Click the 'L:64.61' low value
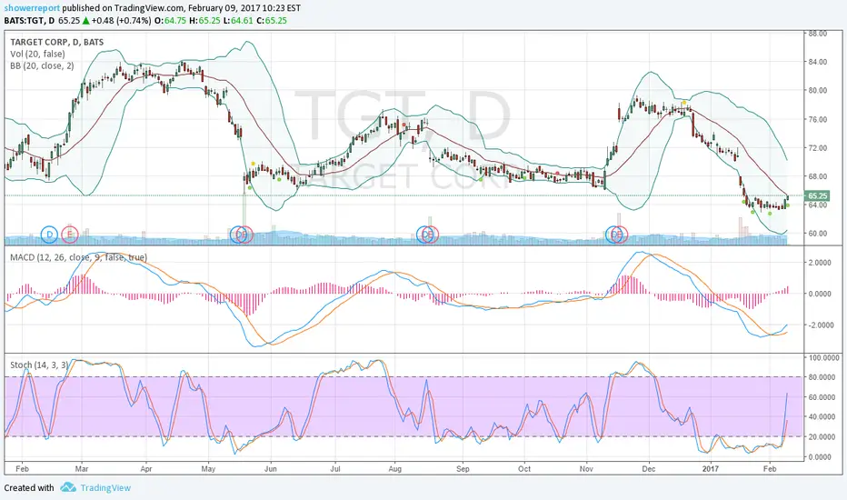The image size is (847, 500). [x=238, y=21]
